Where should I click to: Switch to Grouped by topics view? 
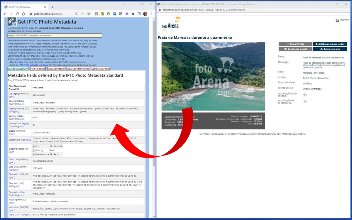point(56,69)
